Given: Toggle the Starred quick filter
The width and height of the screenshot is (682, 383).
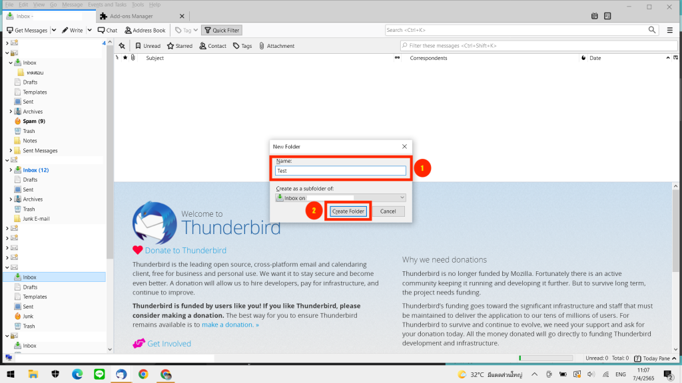Looking at the screenshot, I should pyautogui.click(x=179, y=46).
